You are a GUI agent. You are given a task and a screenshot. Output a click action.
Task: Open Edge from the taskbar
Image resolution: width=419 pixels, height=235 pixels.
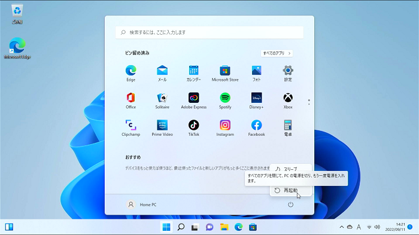pos(238,227)
